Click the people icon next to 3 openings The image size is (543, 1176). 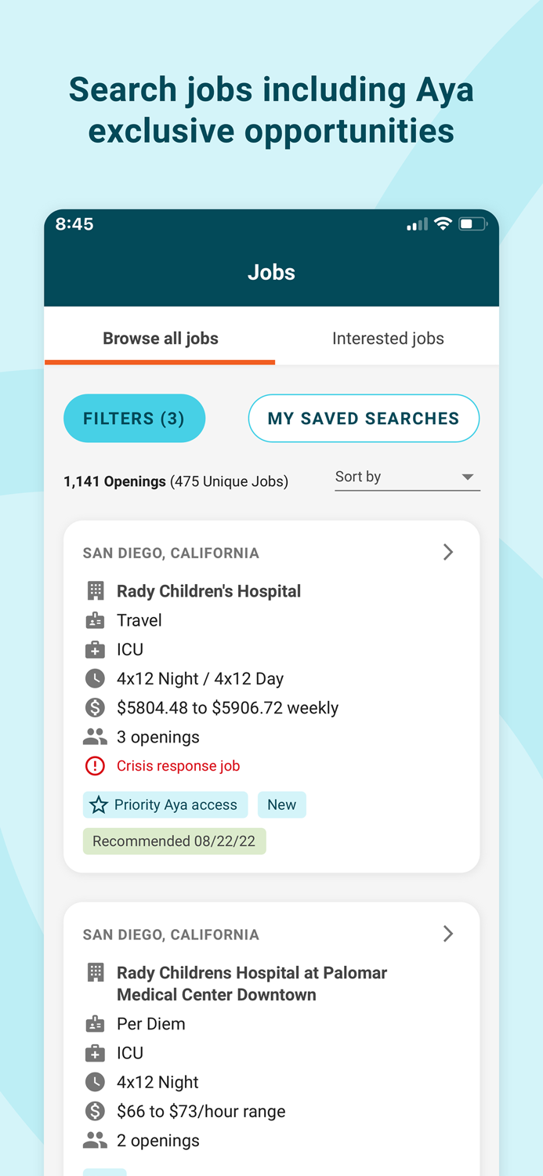pos(95,735)
